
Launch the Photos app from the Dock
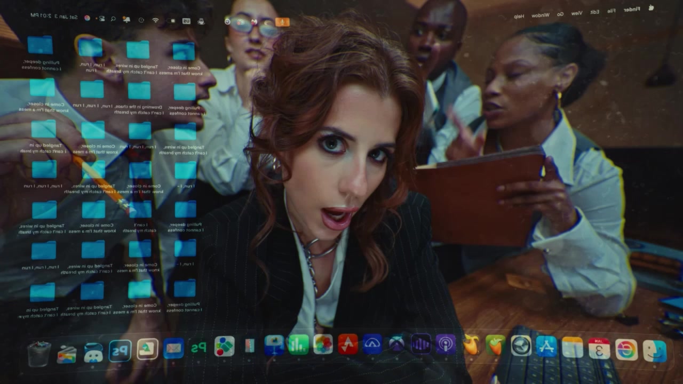coord(323,345)
